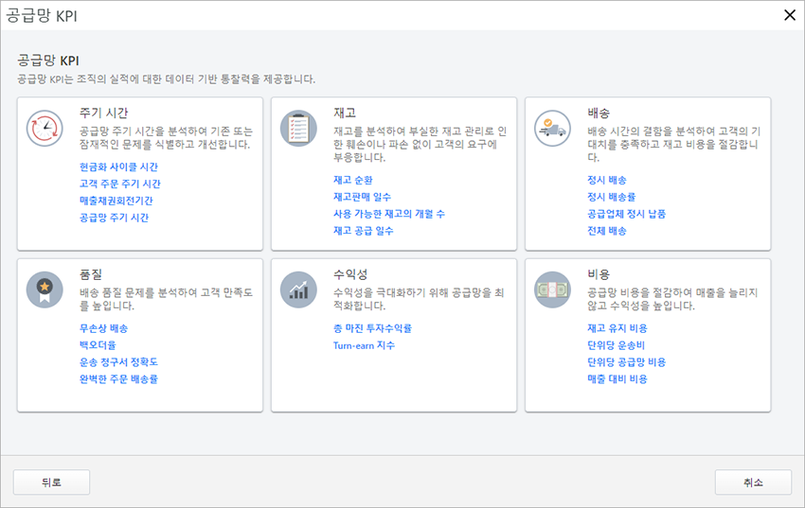Click the 배송 delivery truck icon
This screenshot has width=805, height=508.
pos(552,128)
